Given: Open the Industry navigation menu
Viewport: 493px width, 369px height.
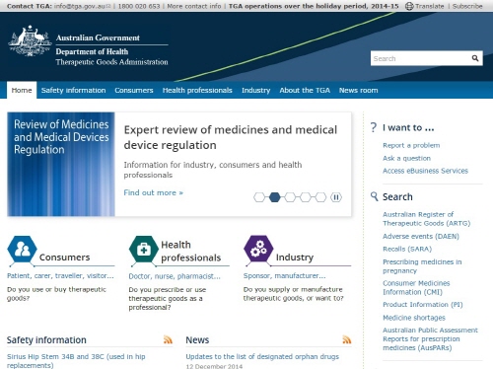Looking at the screenshot, I should point(256,90).
